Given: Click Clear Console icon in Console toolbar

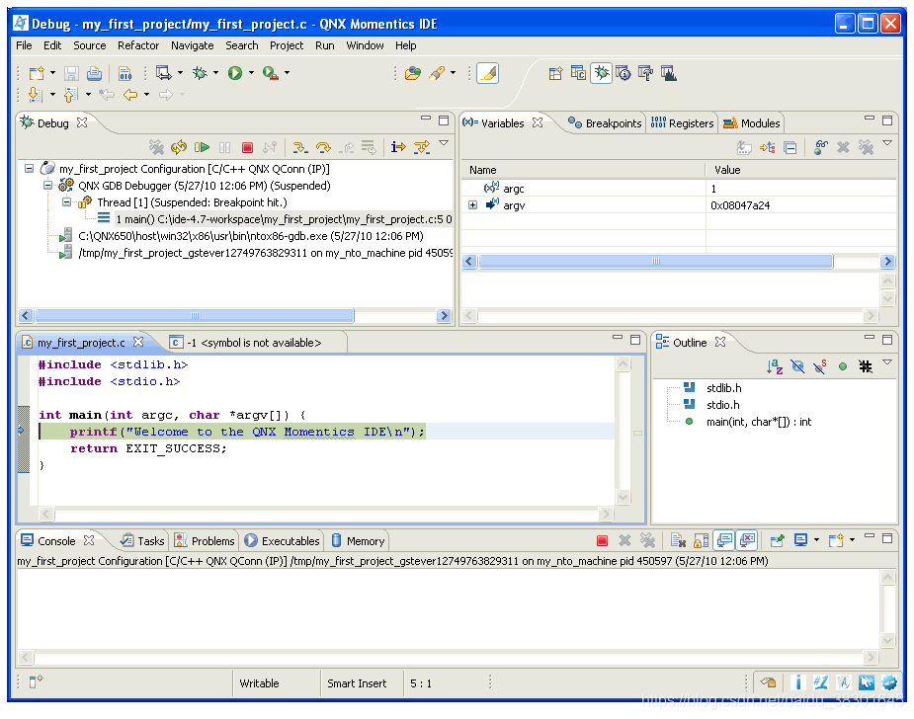Looking at the screenshot, I should [678, 540].
